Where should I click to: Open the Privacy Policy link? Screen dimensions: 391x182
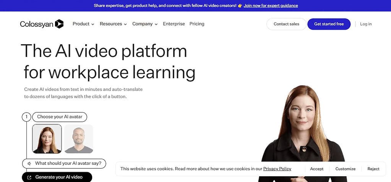point(277,169)
